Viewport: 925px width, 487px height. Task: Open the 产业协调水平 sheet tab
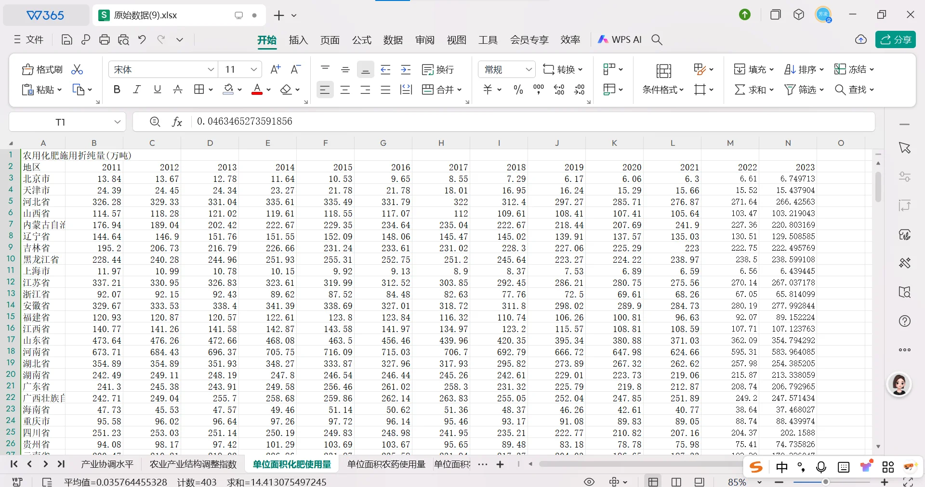point(107,464)
